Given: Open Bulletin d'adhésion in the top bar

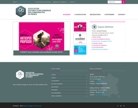Looking at the screenshot, I should pos(26,2).
